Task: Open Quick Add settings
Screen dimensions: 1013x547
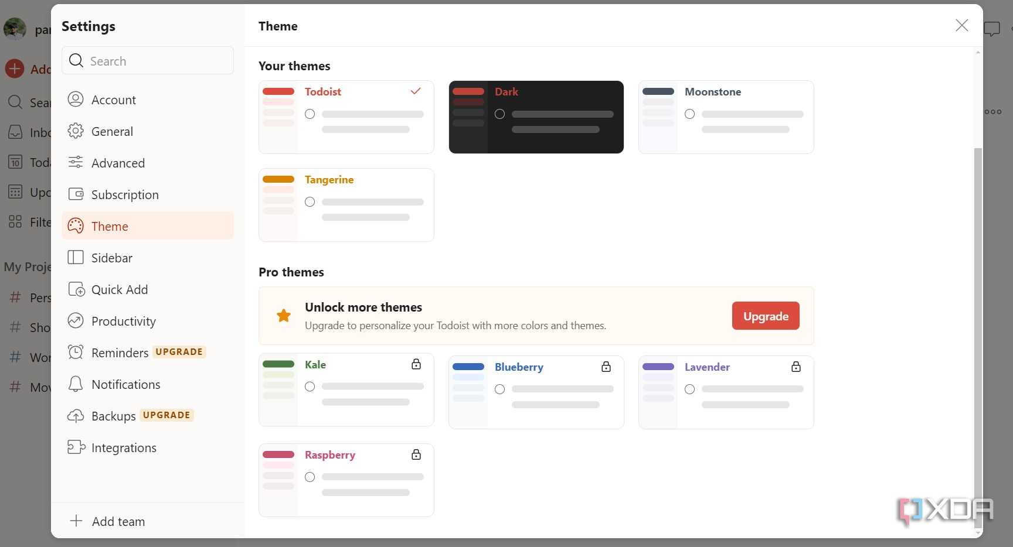Action: (x=148, y=289)
